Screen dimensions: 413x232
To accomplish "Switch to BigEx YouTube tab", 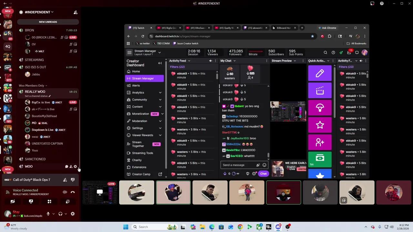I will pos(169,28).
